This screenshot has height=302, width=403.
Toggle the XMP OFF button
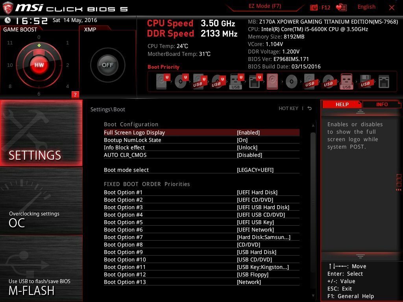point(108,65)
